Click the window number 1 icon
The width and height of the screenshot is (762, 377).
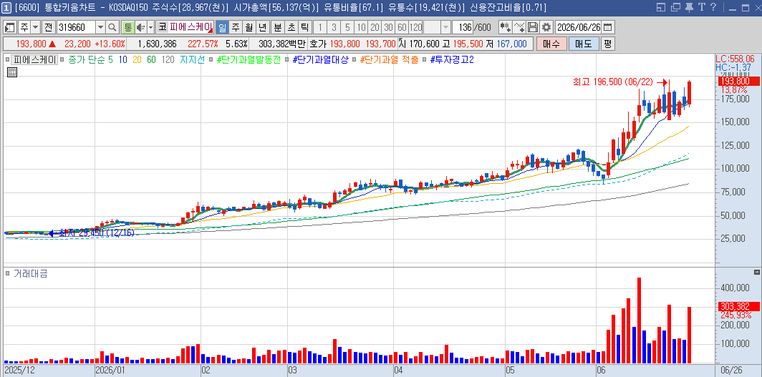coord(6,7)
